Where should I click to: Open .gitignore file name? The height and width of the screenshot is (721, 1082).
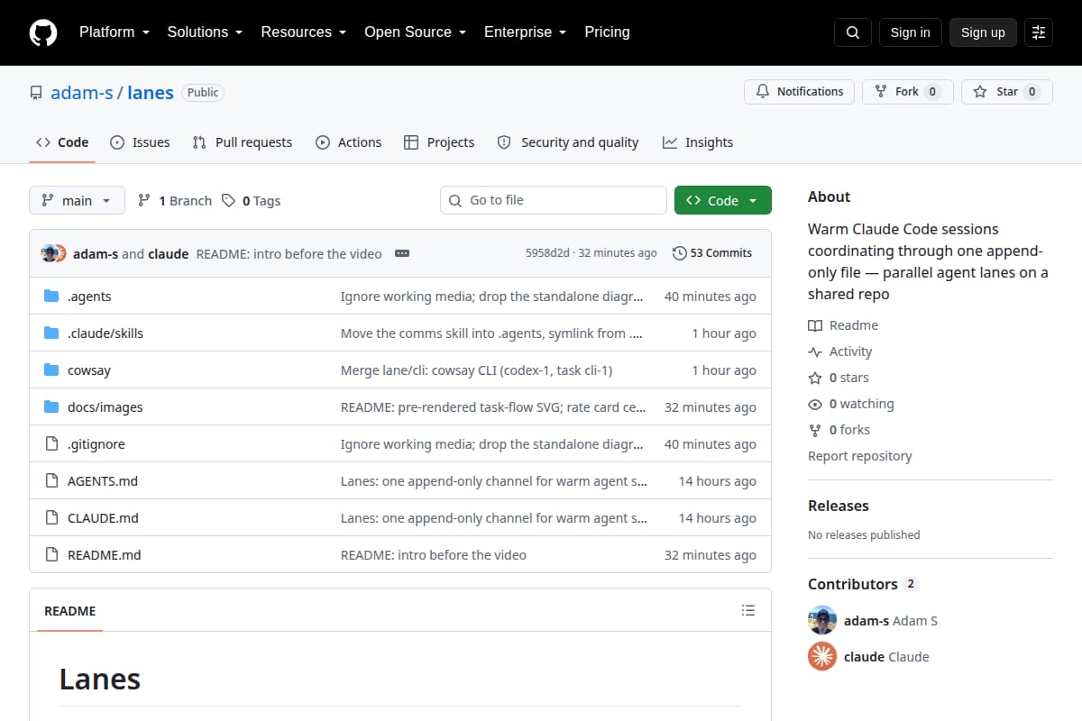pos(96,444)
